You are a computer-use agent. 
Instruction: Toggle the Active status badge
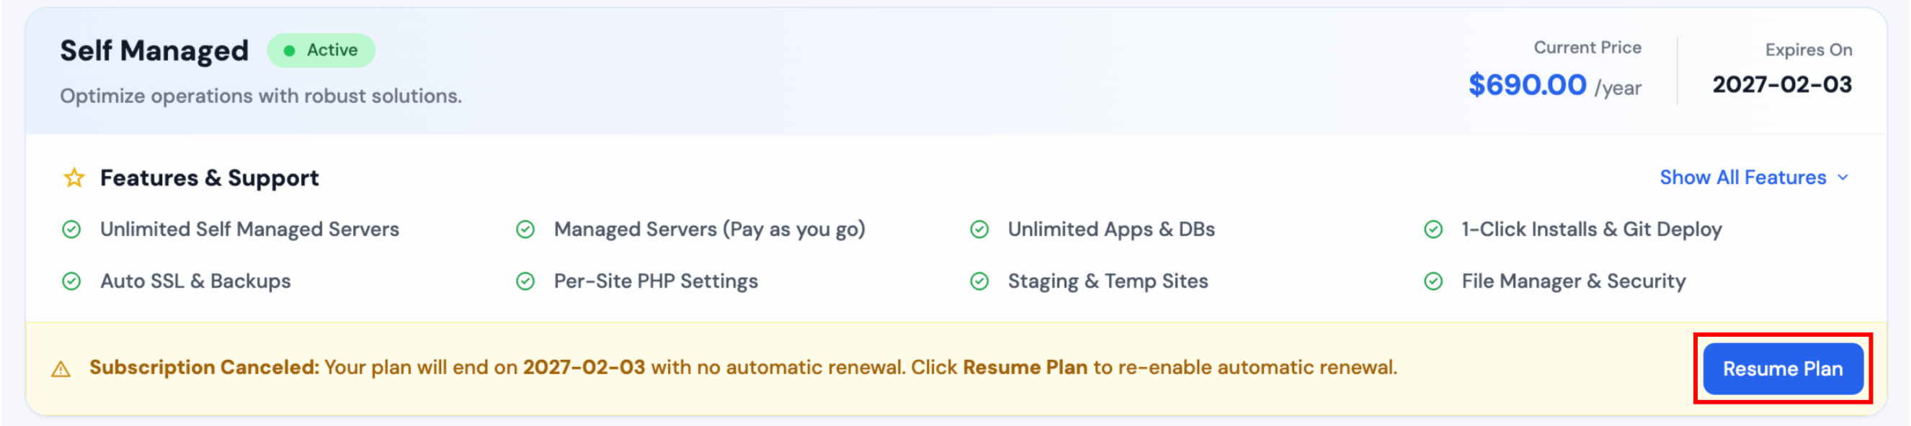point(321,50)
